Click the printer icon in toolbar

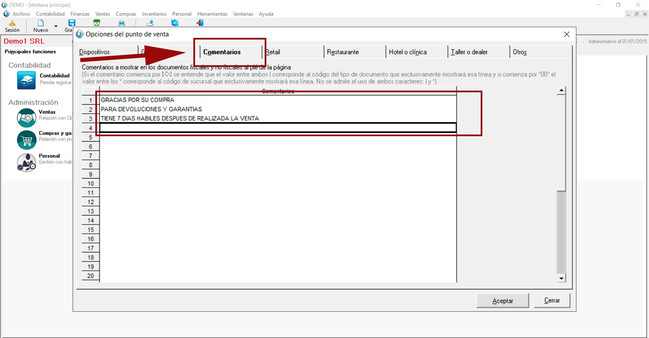122,23
